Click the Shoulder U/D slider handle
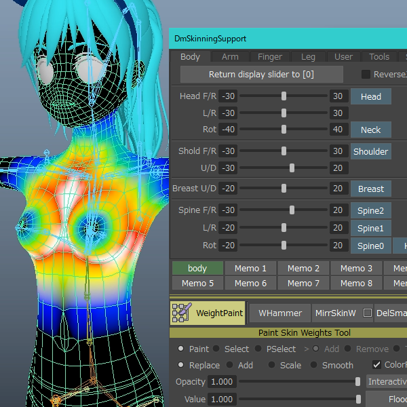The width and height of the screenshot is (407, 407). (292, 168)
